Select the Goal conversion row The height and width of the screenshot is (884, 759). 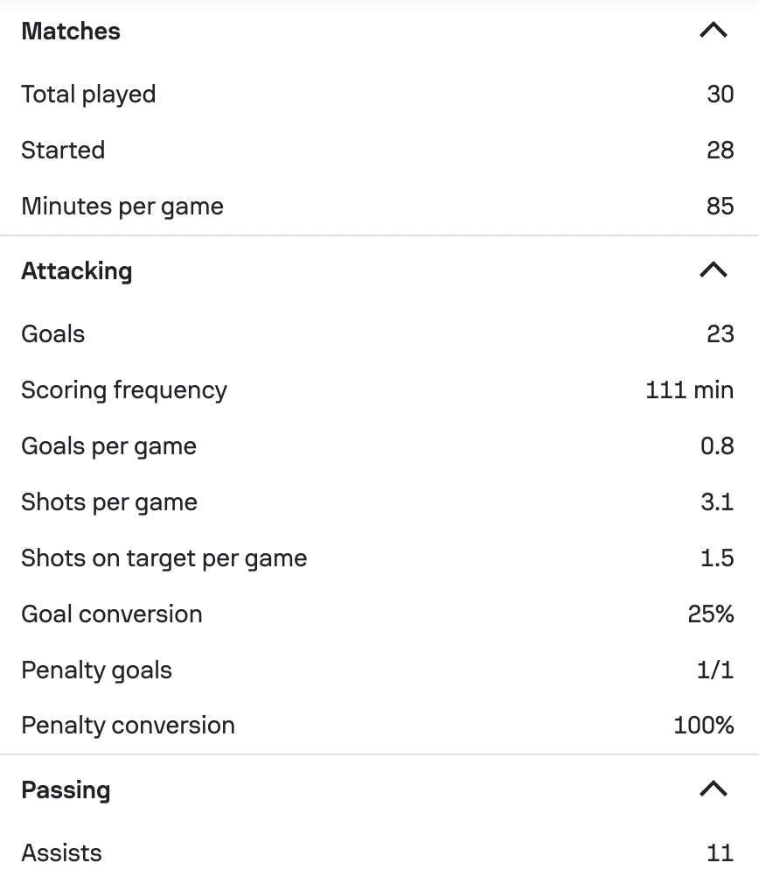tap(379, 614)
